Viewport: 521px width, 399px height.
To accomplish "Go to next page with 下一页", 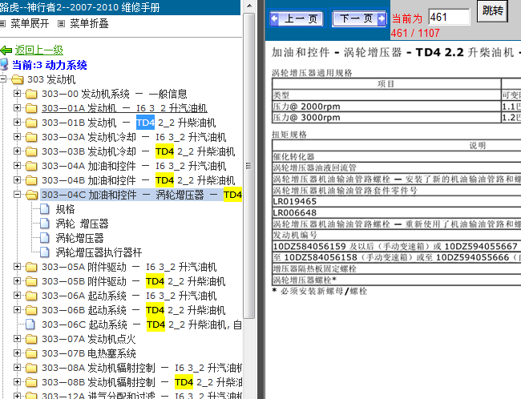I will 359,18.
